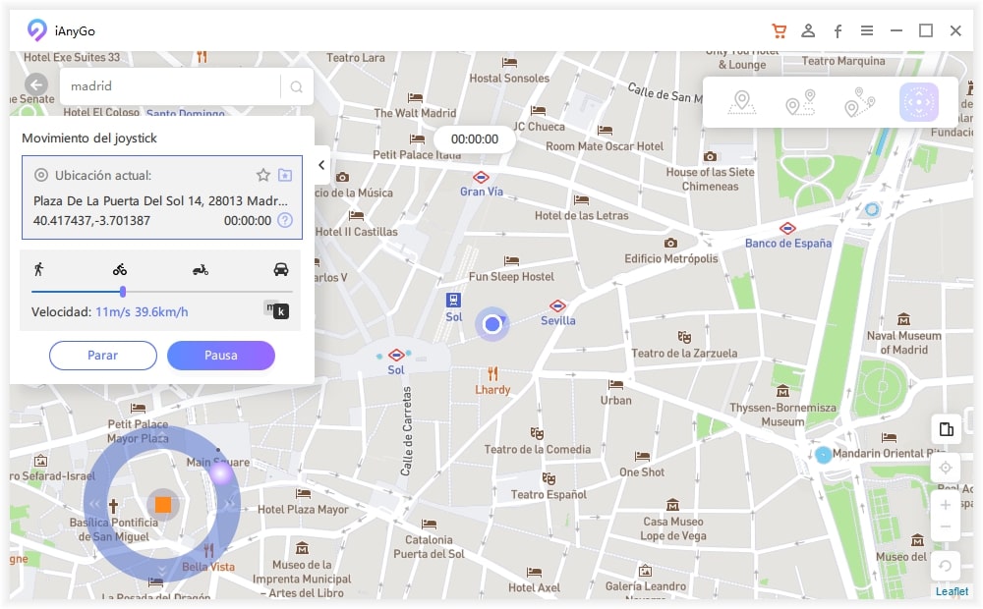983x609 pixels.
Task: Click the 00:00:00 timer badge on the map
Action: pos(475,139)
